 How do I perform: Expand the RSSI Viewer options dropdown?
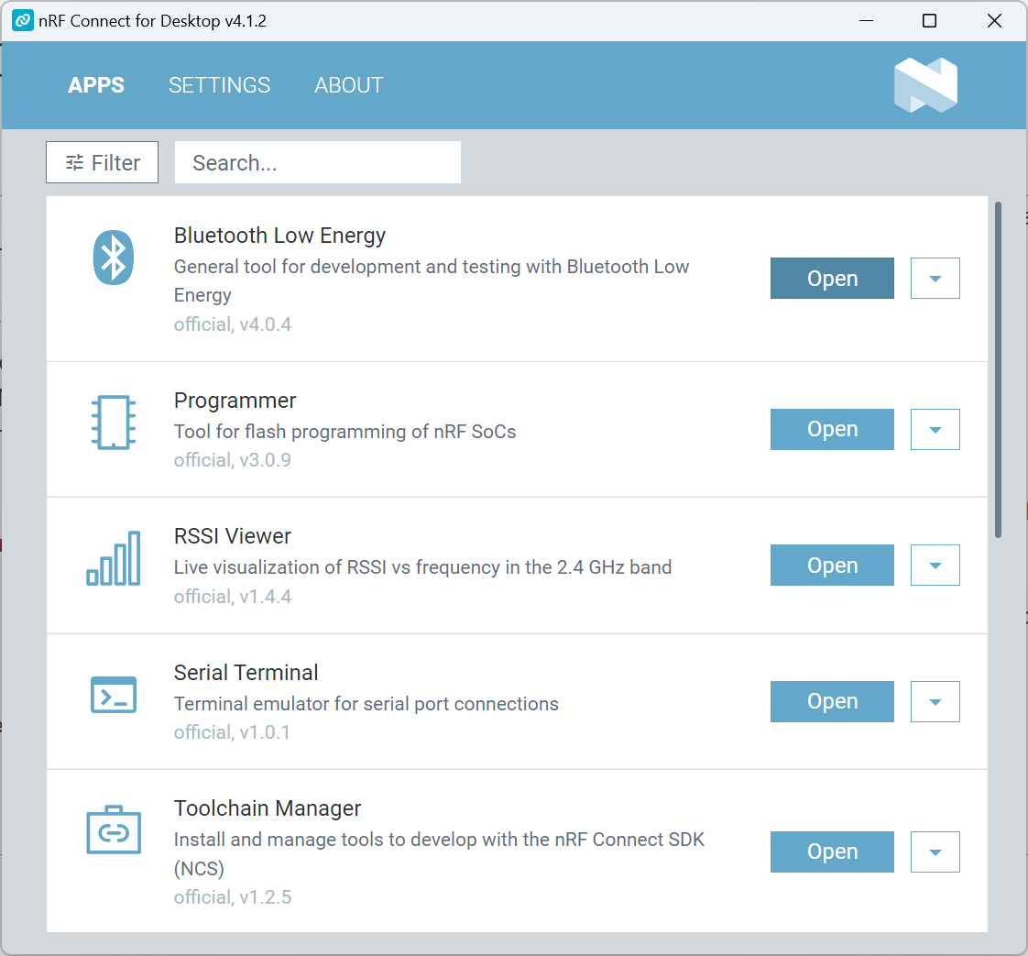pos(935,566)
